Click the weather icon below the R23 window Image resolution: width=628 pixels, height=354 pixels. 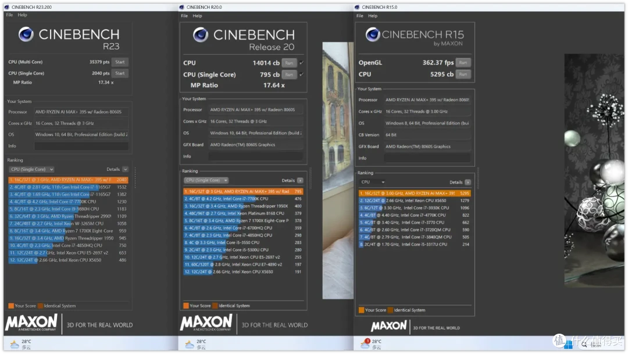[15, 344]
